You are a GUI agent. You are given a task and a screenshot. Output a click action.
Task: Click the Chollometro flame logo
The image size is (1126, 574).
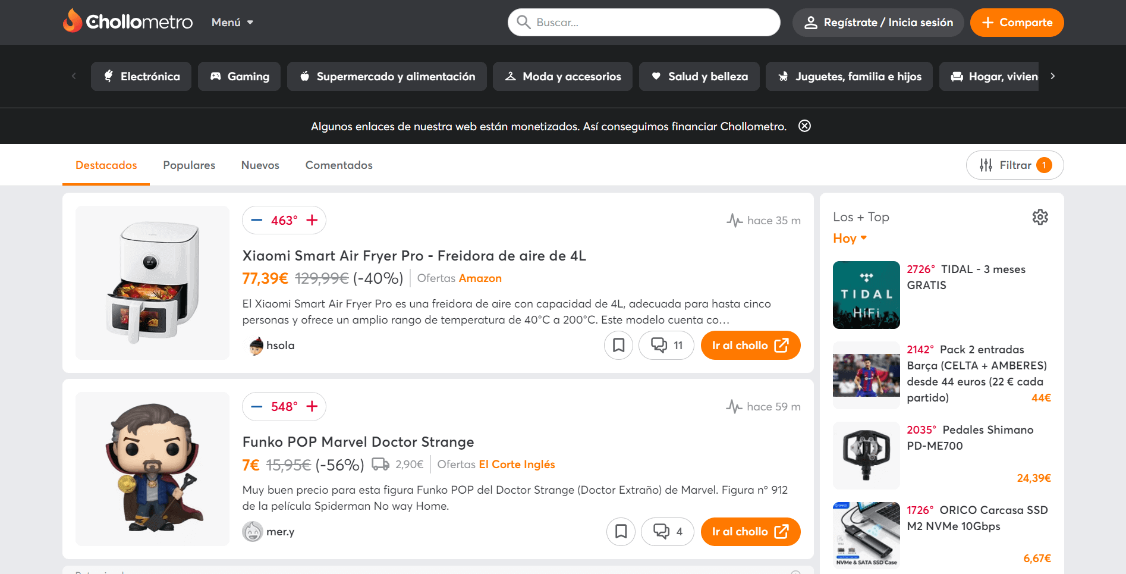coord(73,21)
